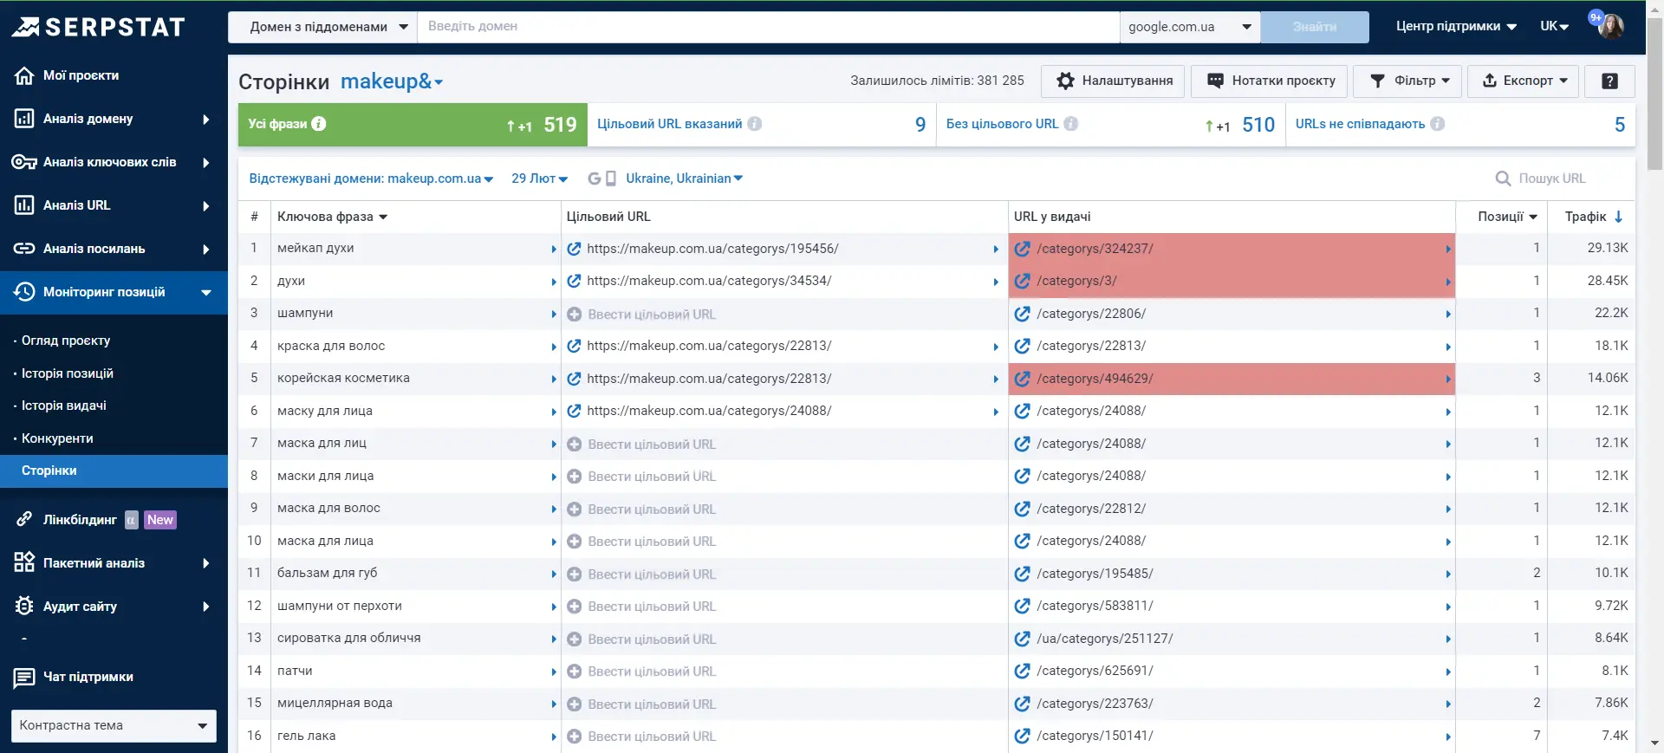The width and height of the screenshot is (1664, 753).
Task: Open external link icon for /ua/categorys/251127/
Action: click(x=1023, y=639)
